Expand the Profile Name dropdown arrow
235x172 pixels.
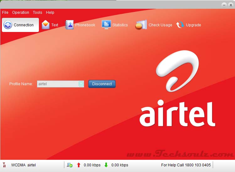click(x=81, y=84)
